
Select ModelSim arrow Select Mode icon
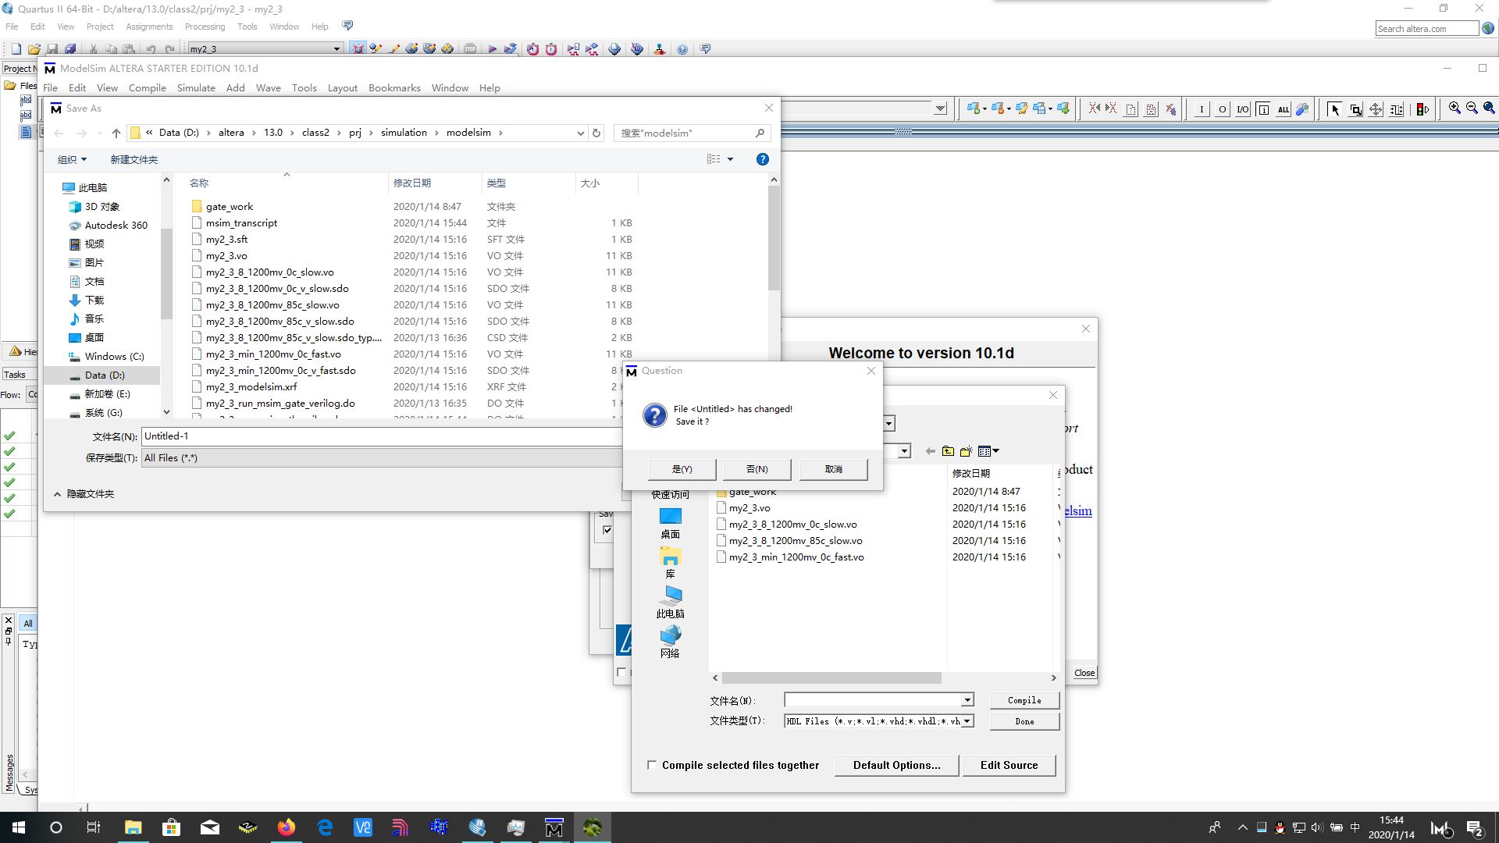(x=1334, y=109)
